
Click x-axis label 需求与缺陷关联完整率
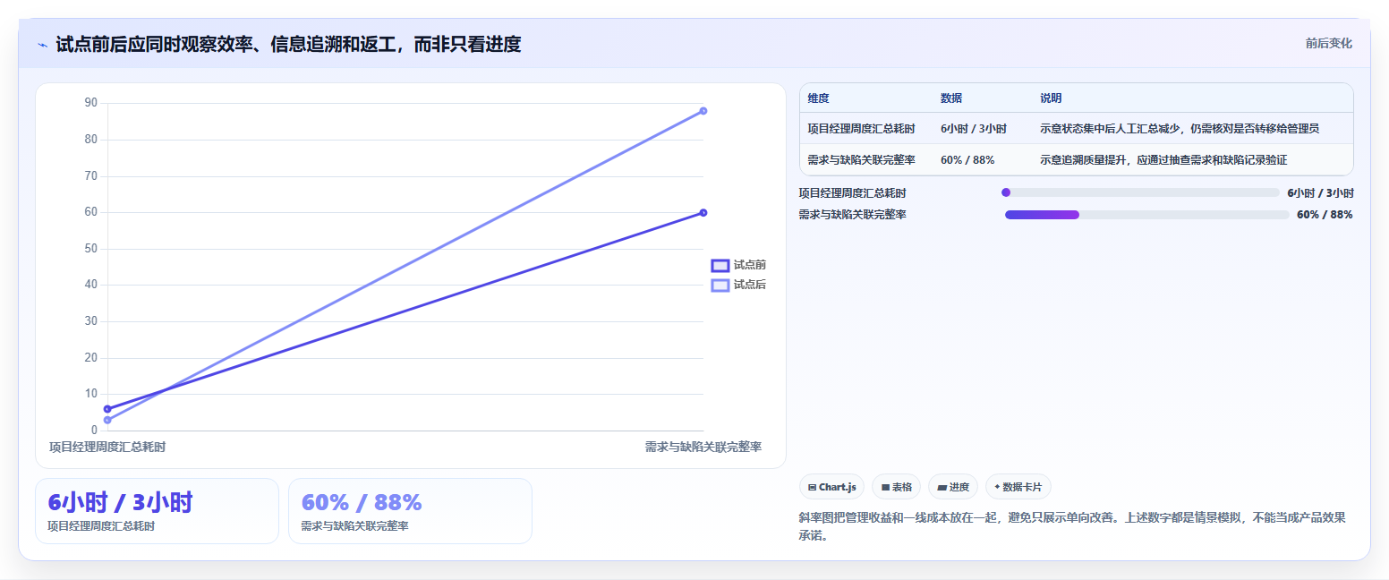tap(703, 447)
